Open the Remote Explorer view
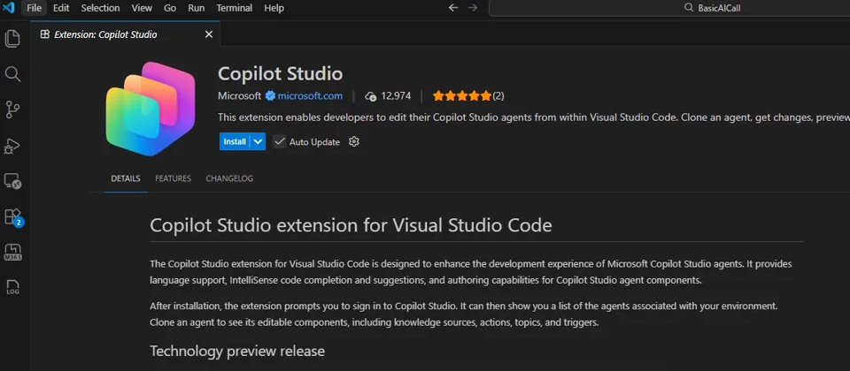Viewport: 850px width, 371px height. tap(12, 181)
